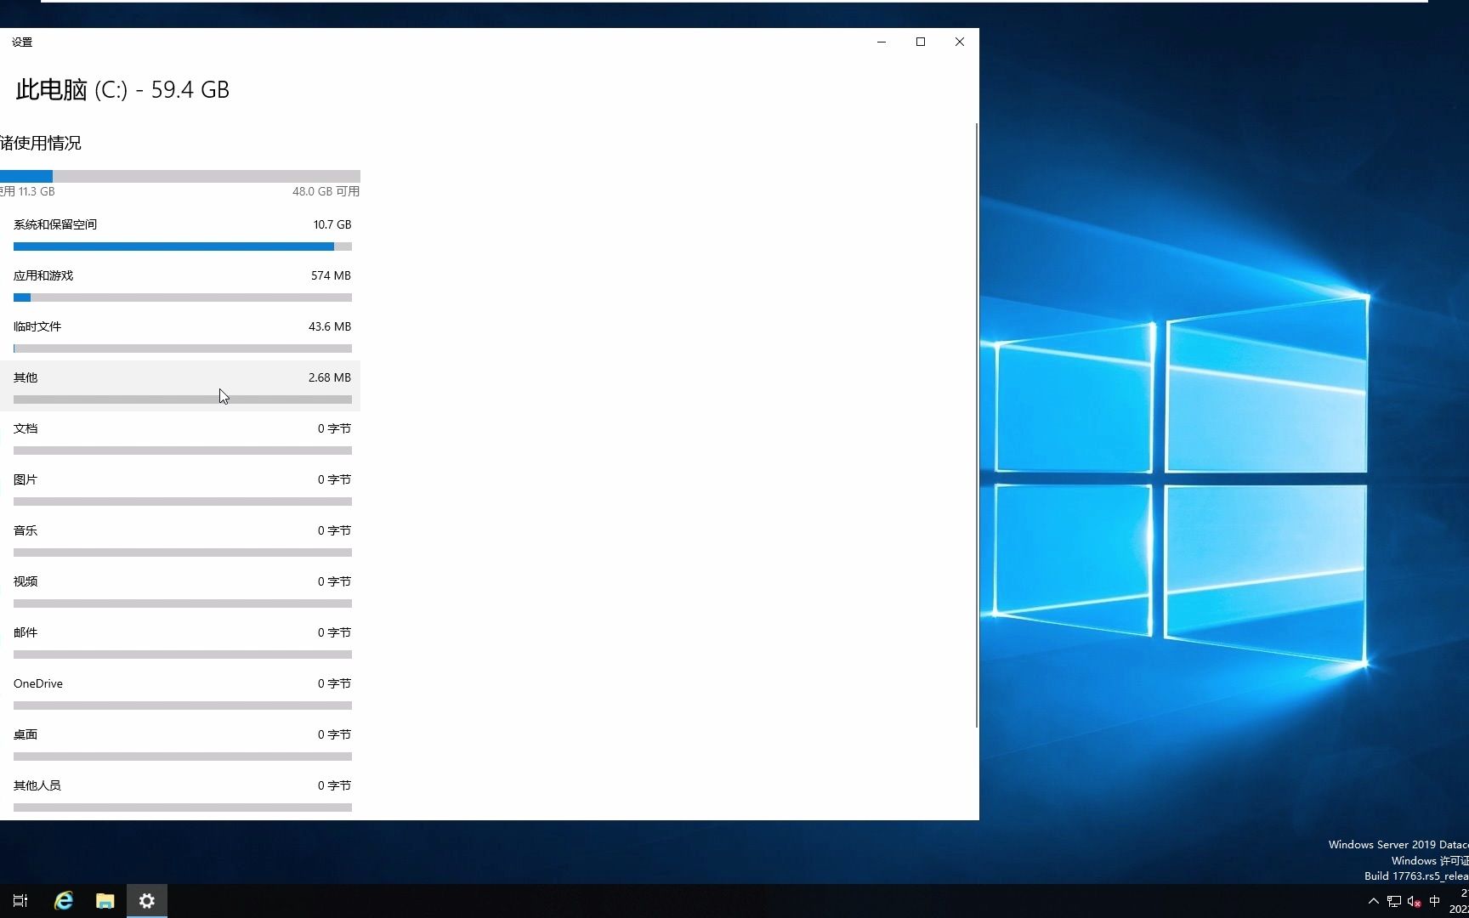The width and height of the screenshot is (1469, 918).
Task: Open 邮件 storage category
Action: tap(180, 641)
